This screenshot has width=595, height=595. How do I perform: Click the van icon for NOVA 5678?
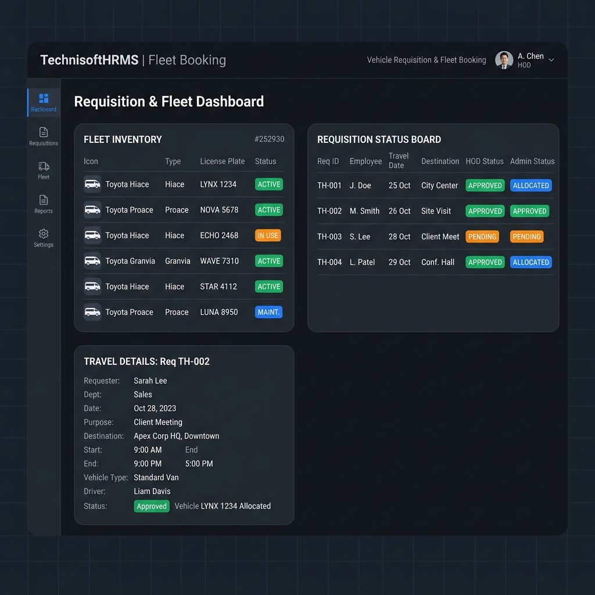[92, 210]
